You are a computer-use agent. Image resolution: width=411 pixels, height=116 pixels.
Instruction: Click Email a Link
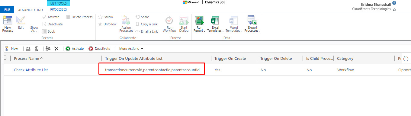point(146,31)
